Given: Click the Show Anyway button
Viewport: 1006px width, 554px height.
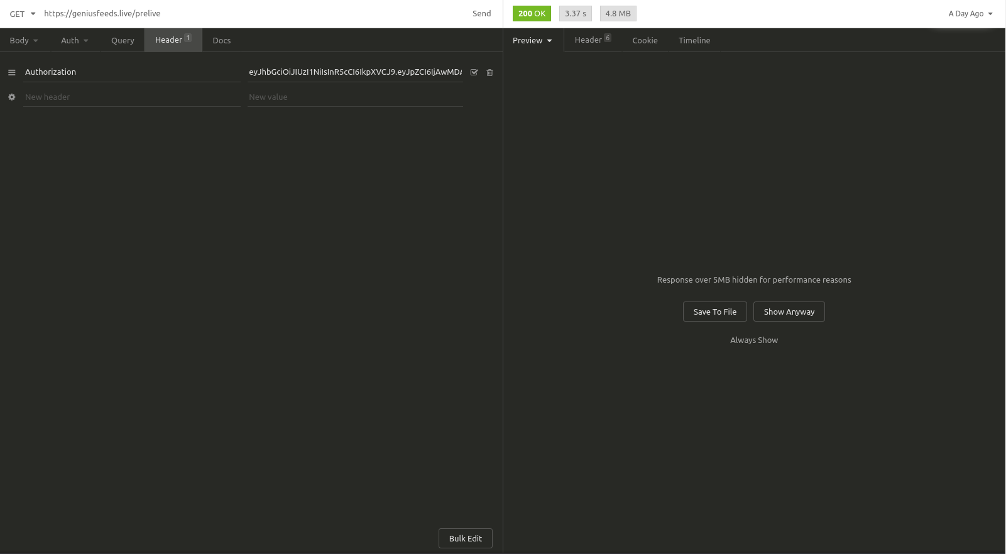Looking at the screenshot, I should pyautogui.click(x=789, y=312).
